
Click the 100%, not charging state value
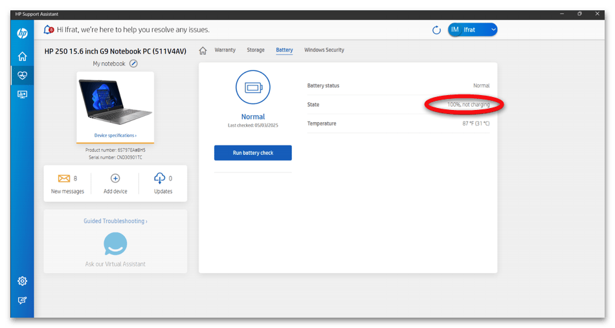click(x=468, y=105)
